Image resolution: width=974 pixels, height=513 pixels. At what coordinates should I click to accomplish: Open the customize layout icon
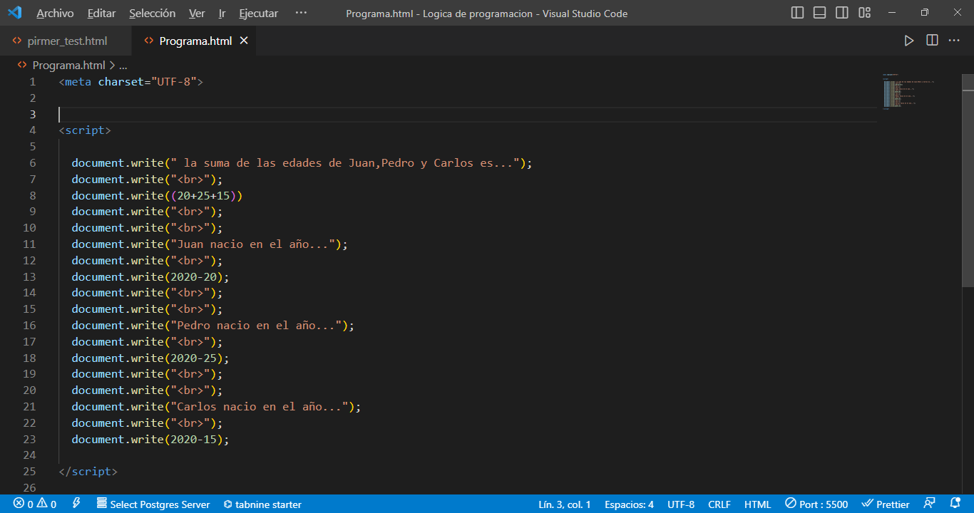(x=865, y=13)
